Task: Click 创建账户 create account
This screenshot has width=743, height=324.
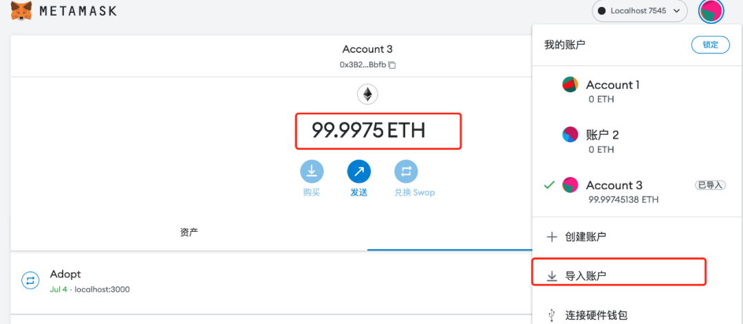Action: click(637, 237)
